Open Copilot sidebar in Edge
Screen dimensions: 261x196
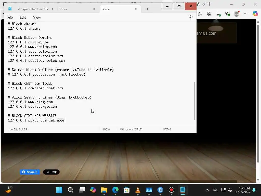click(255, 14)
